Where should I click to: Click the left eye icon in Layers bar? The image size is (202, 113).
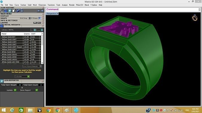35,23
